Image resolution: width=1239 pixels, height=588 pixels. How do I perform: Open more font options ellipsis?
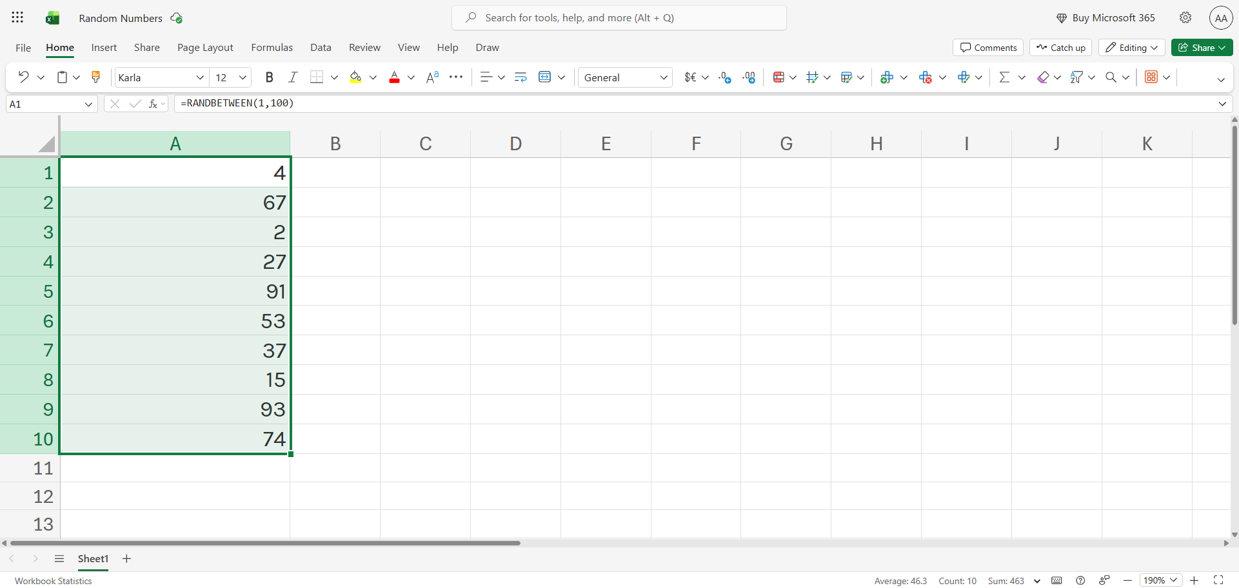point(456,77)
